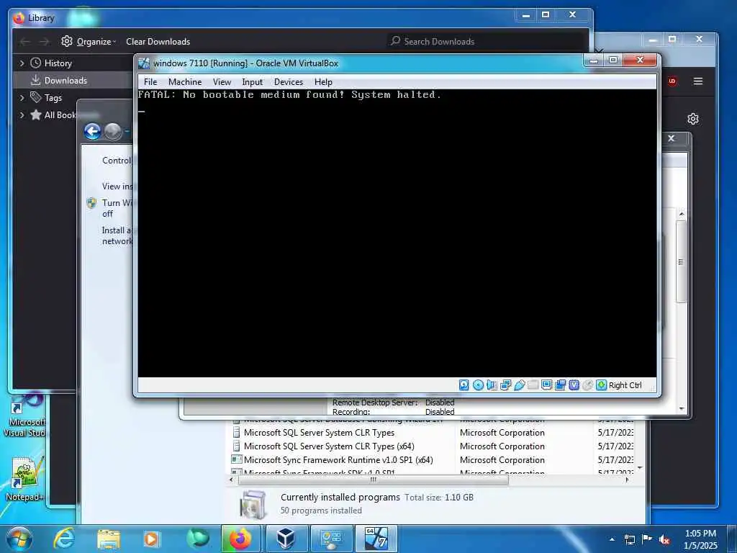The image size is (737, 553).
Task: Open Windows Explorer from taskbar
Action: tap(109, 539)
